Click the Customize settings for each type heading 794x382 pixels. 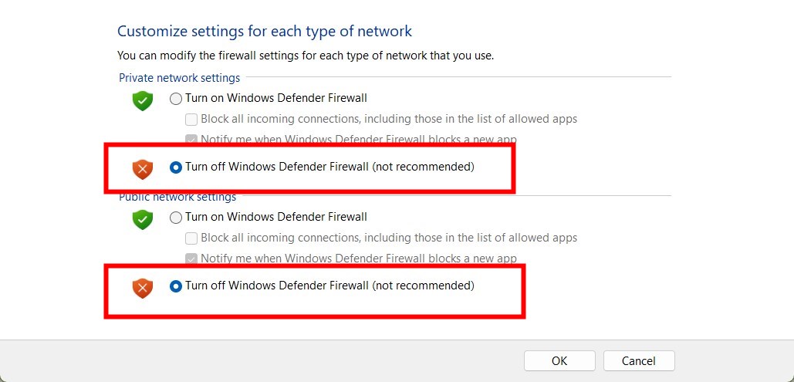tap(265, 32)
